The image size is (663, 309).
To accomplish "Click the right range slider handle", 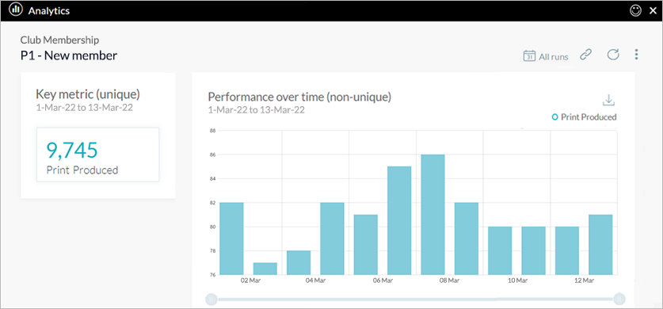I will pyautogui.click(x=619, y=299).
